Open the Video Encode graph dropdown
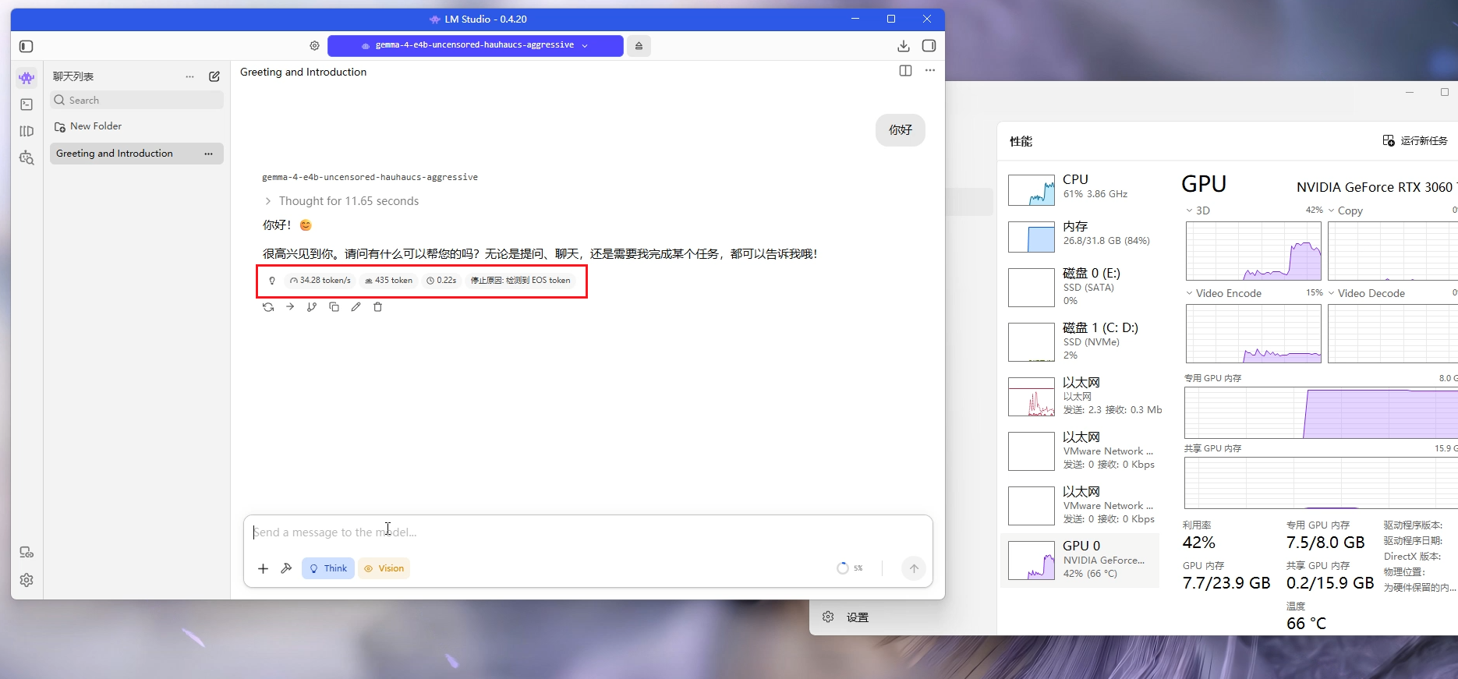The image size is (1458, 679). pos(1223,293)
